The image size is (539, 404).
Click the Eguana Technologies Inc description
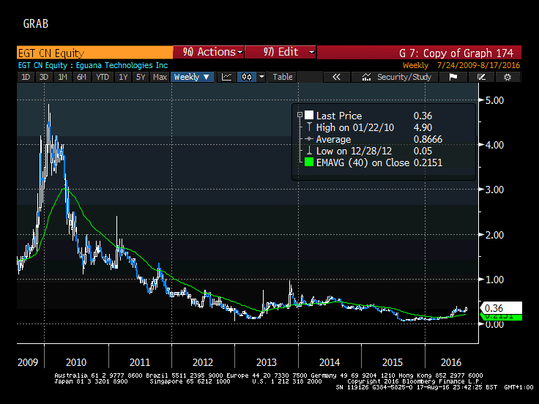click(122, 65)
